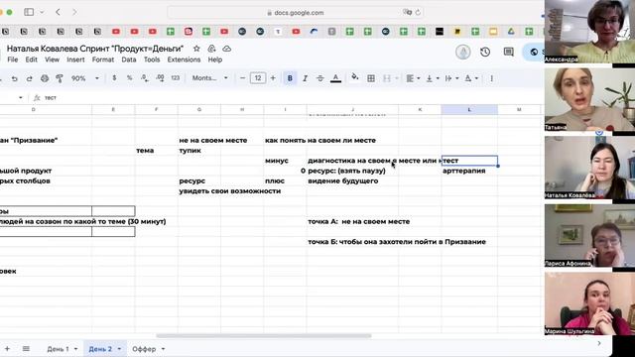Decrease font size with minus button
Image resolution: width=635 pixels, height=357 pixels.
coord(242,78)
